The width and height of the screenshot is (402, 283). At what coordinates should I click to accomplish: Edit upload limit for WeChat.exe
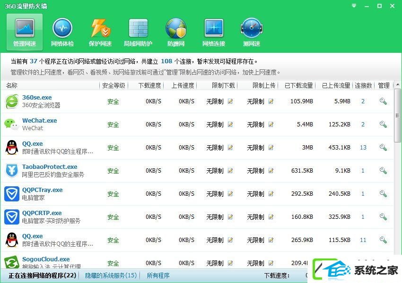pos(271,125)
